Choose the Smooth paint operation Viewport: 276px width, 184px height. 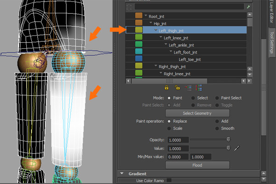(x=218, y=129)
